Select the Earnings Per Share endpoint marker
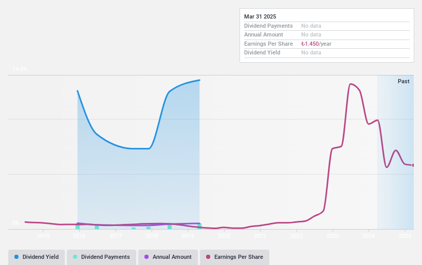Image resolution: width=422 pixels, height=265 pixels. click(x=413, y=165)
